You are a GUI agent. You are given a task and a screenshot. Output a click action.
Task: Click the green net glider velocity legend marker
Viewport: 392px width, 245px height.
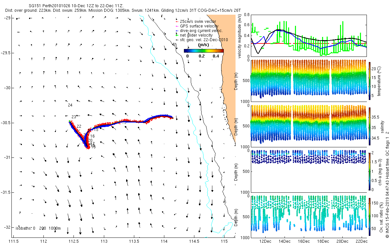click(177, 35)
